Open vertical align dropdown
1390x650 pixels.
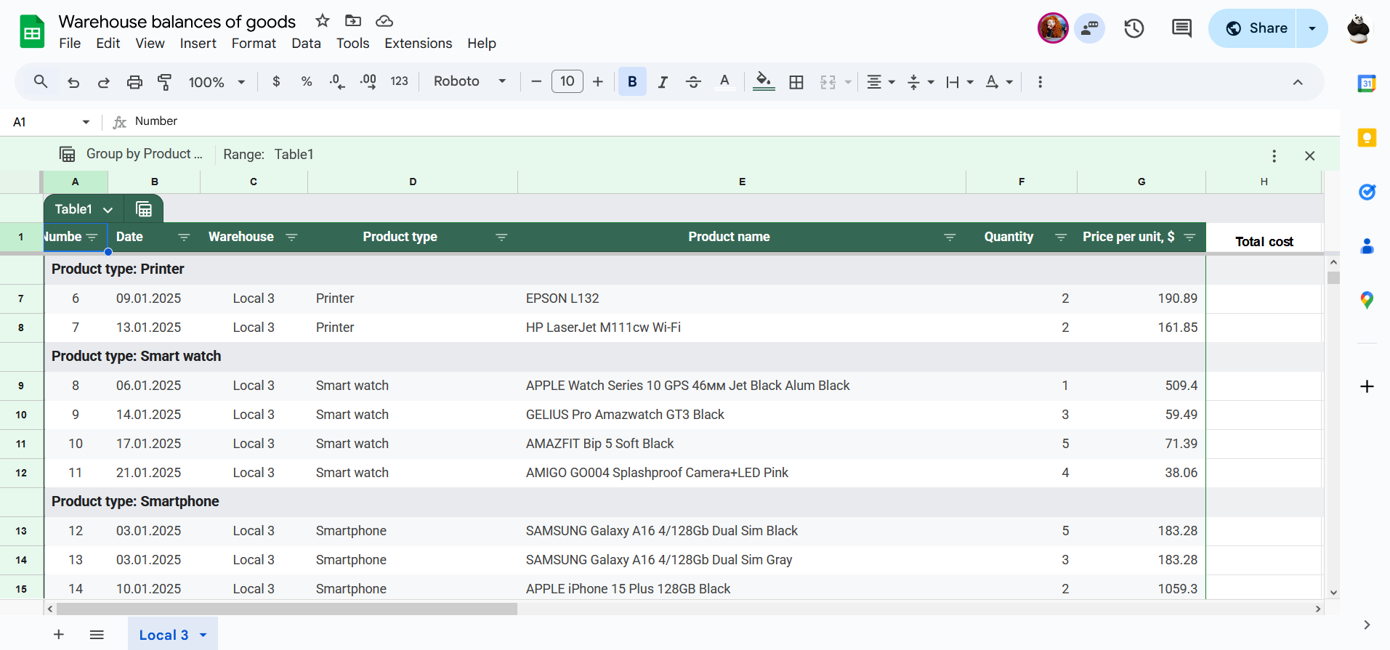click(920, 82)
